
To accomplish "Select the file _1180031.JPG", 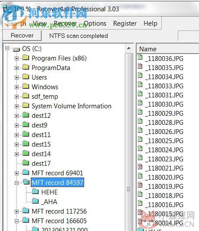I will click(x=164, y=95).
